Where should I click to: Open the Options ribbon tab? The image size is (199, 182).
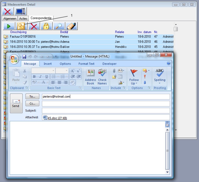65,64
